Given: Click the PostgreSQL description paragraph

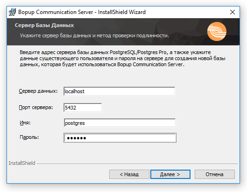Looking at the screenshot, I should coord(122,58).
